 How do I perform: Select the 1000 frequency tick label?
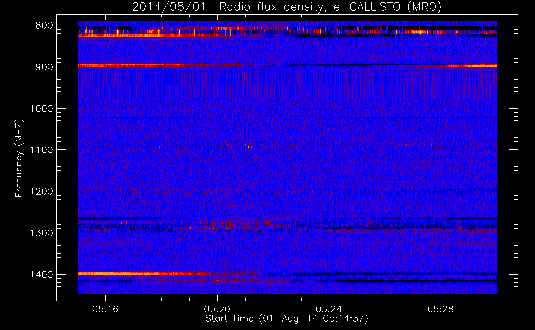tap(41, 109)
